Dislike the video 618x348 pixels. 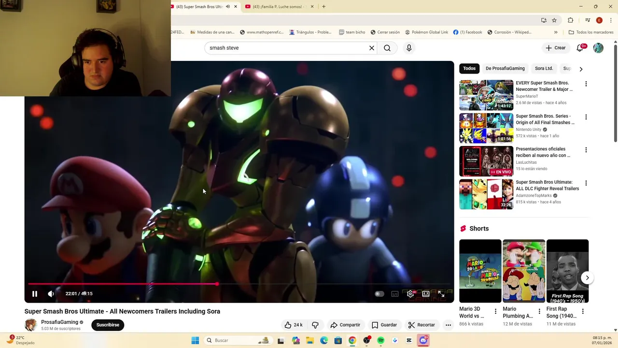pos(315,325)
